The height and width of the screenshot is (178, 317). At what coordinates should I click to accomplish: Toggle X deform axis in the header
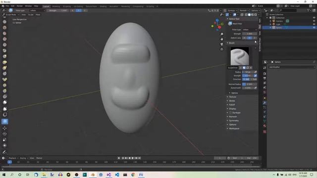(72, 10)
